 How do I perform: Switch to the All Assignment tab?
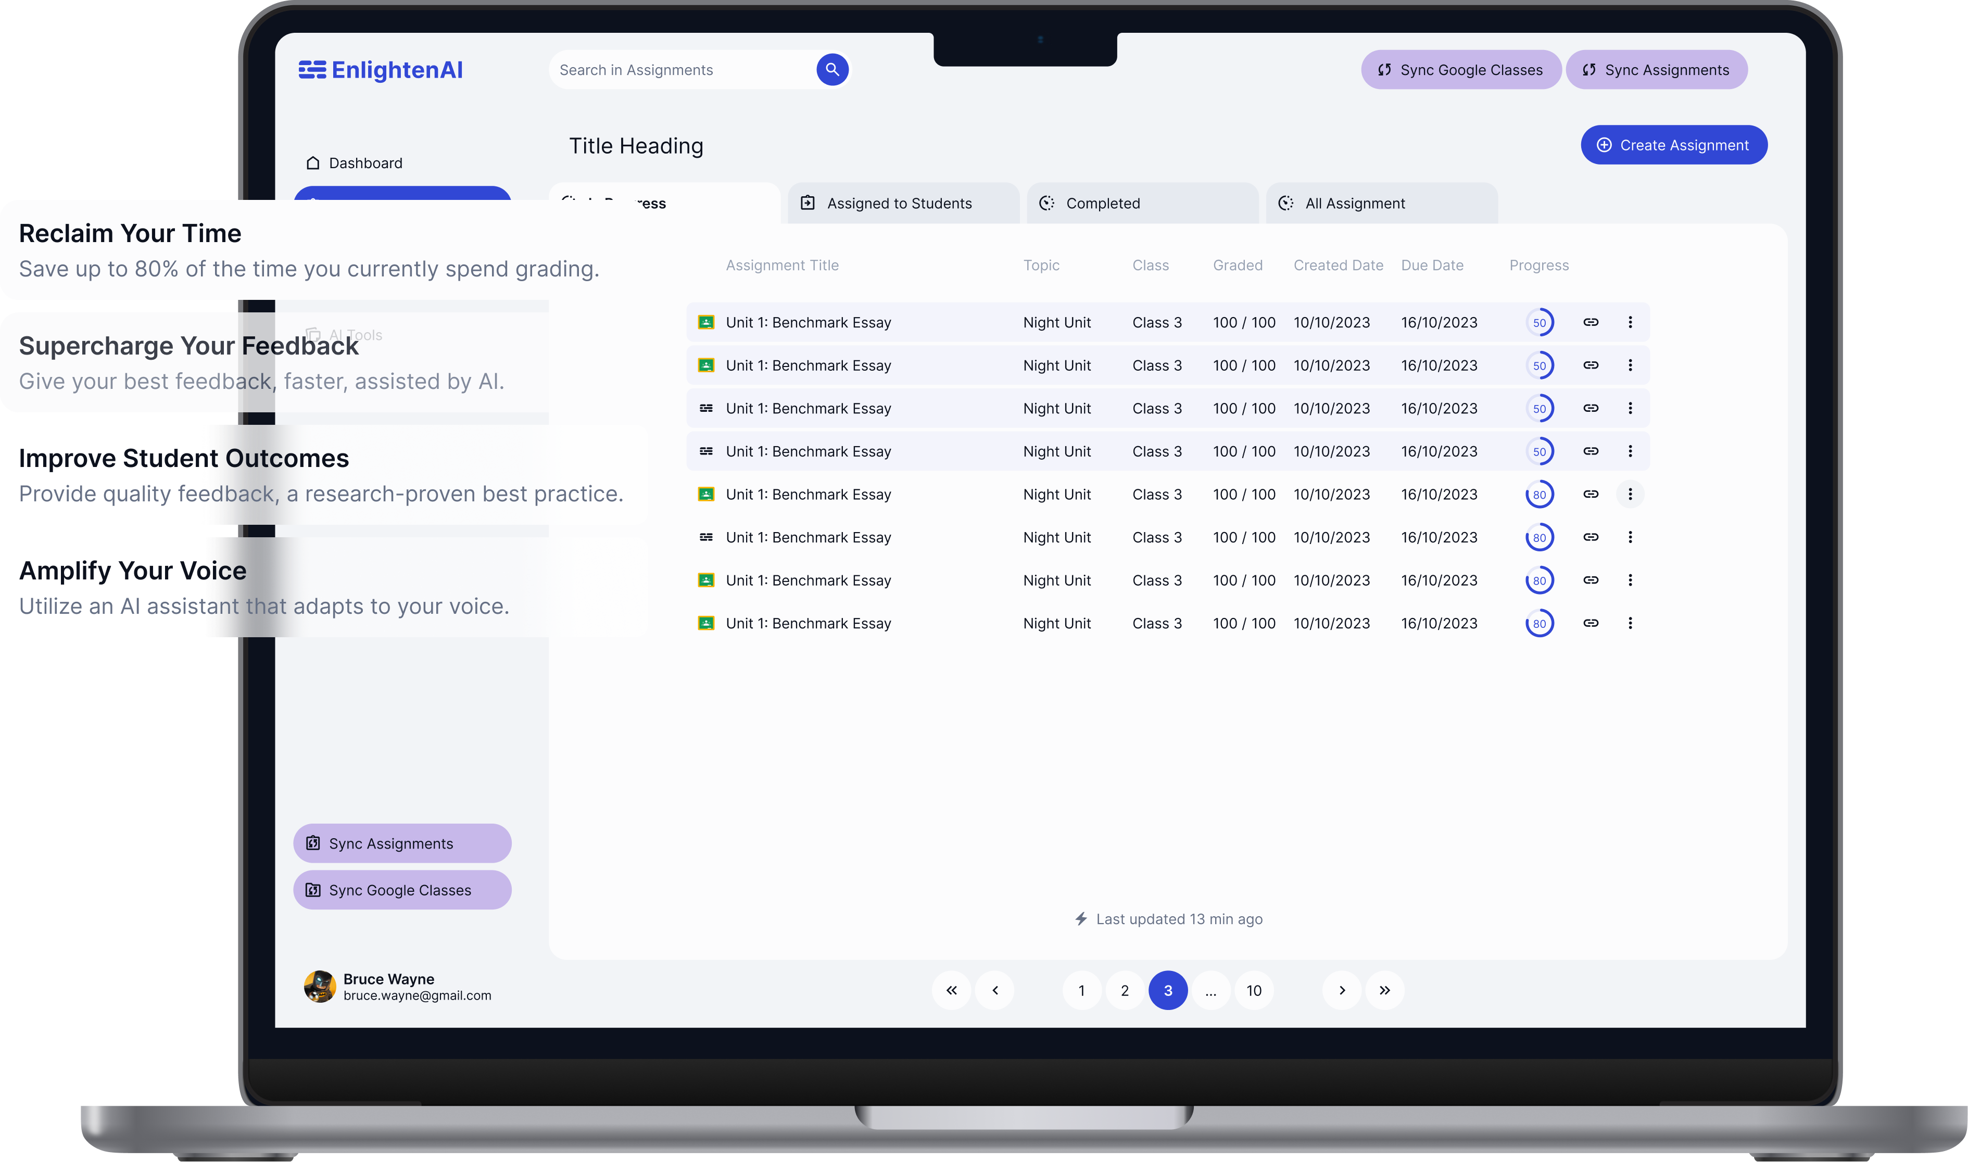tap(1382, 204)
